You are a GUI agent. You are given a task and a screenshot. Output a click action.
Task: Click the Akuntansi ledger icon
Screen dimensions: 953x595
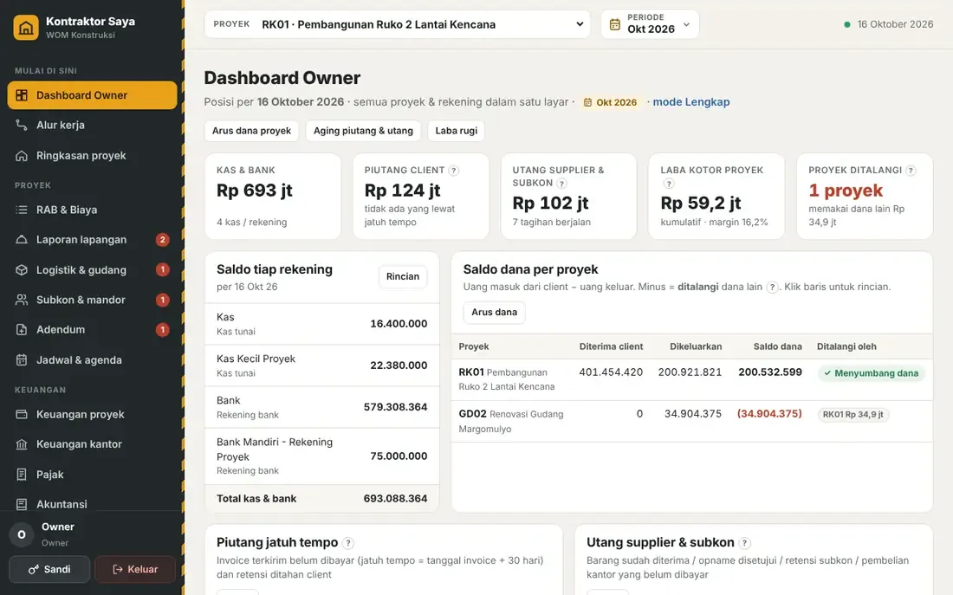tap(22, 504)
